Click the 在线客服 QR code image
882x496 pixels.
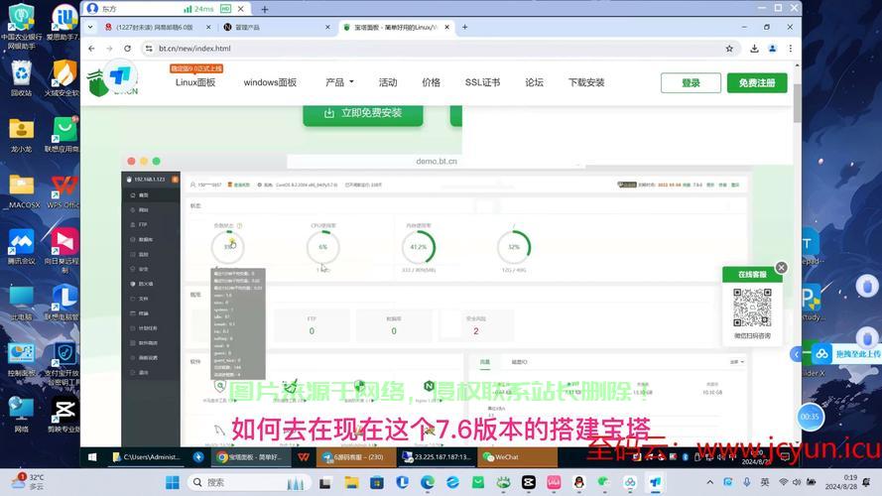click(752, 308)
